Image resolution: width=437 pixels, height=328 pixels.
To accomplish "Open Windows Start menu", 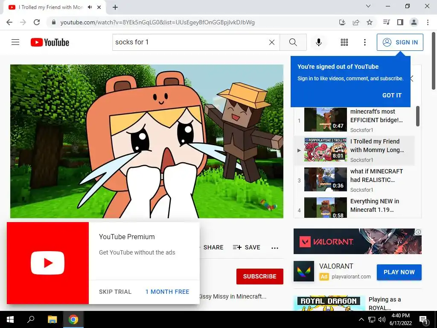I will click(10, 319).
